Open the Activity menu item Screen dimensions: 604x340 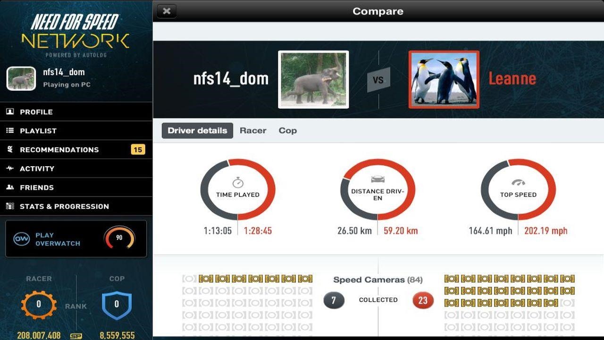click(76, 169)
